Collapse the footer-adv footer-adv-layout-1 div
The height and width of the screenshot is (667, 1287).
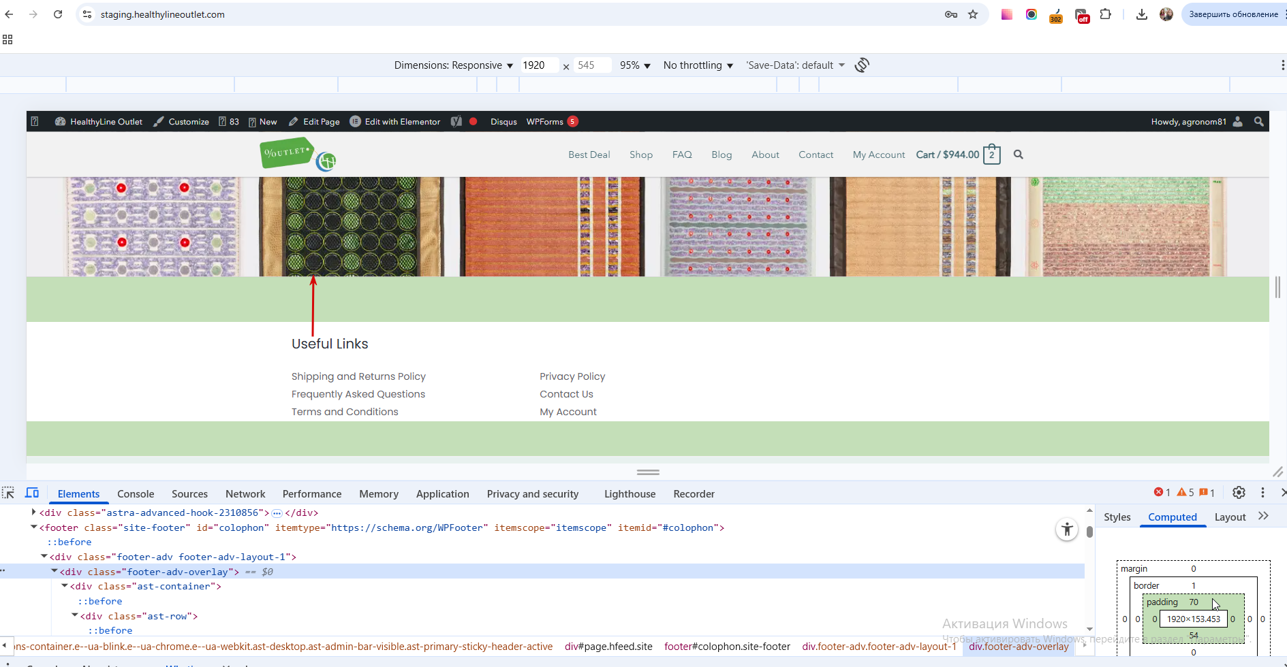tap(44, 556)
